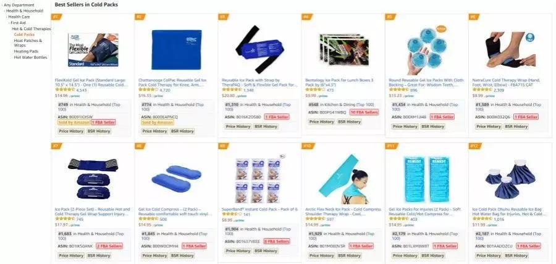The height and width of the screenshot is (264, 556).
Task: Open the Ohuhu blue ice bags product image
Action: click(x=510, y=179)
